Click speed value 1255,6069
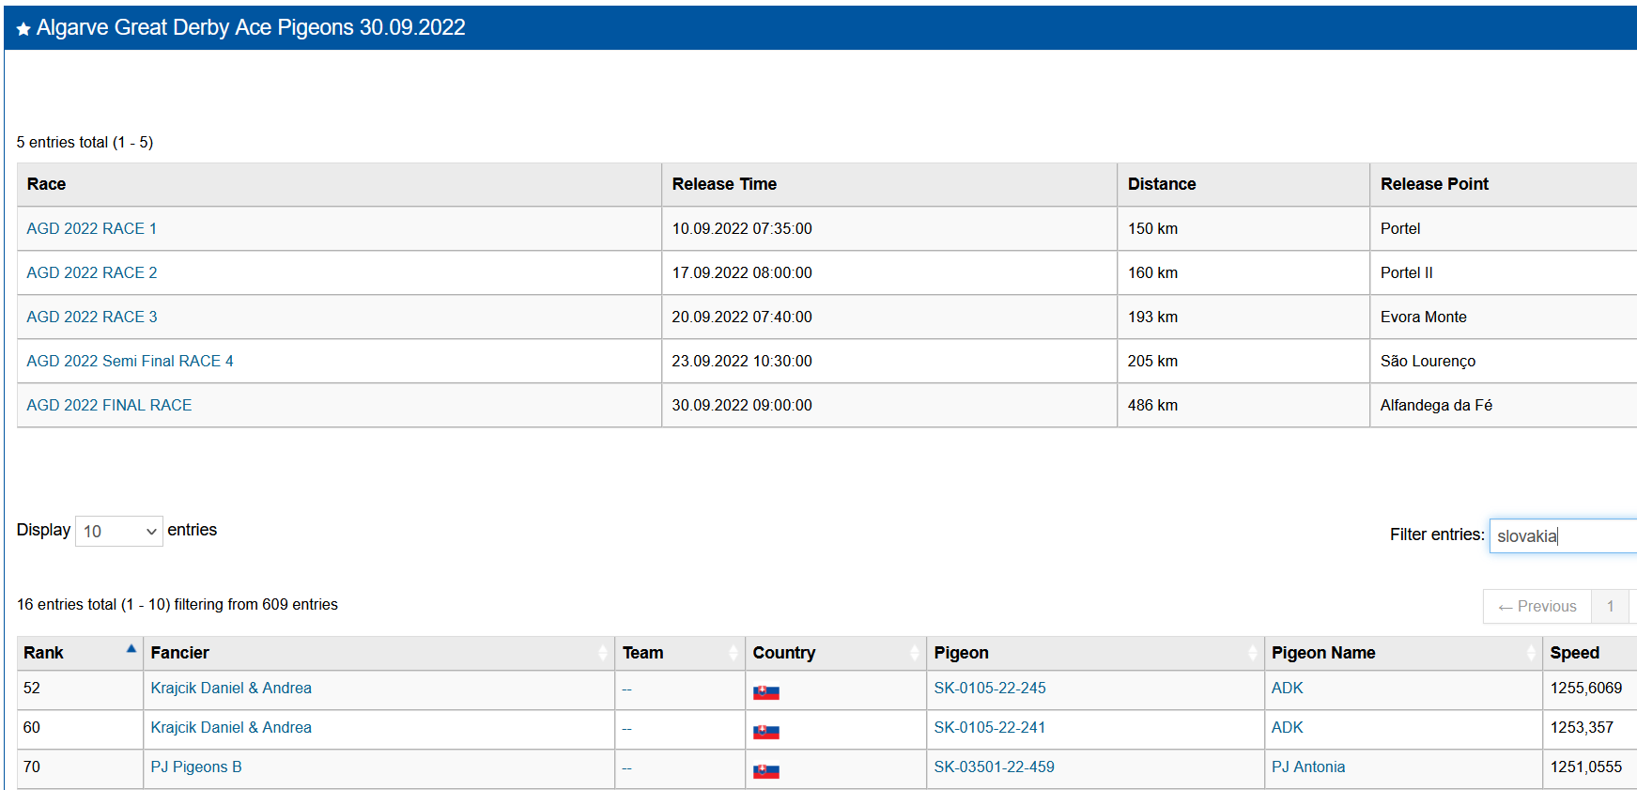The height and width of the screenshot is (790, 1637). [1586, 688]
